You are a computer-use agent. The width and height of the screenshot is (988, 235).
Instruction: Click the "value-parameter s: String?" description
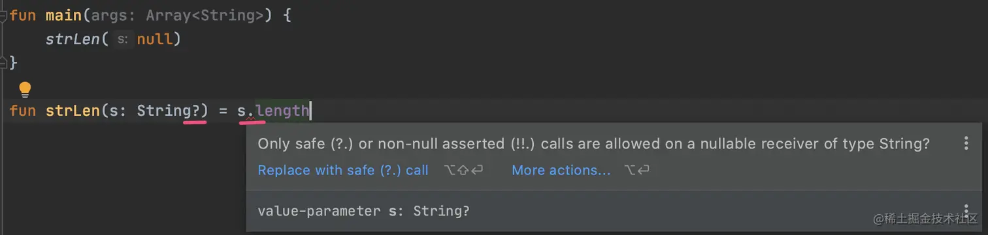coord(364,211)
